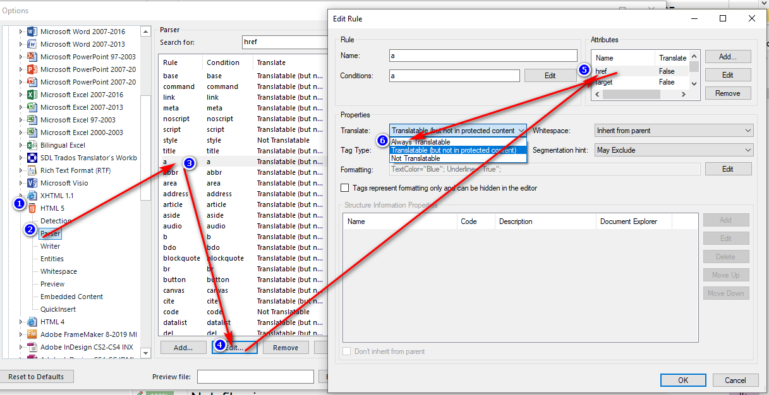
Task: Open the Segmentation hint 'May Exclude' dropdown
Action: (674, 150)
